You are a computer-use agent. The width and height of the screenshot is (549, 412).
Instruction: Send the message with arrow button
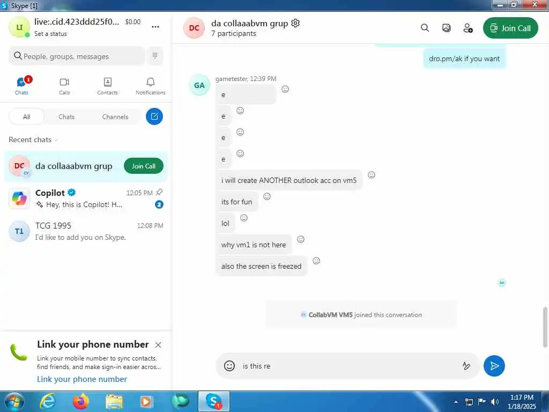[x=494, y=366]
